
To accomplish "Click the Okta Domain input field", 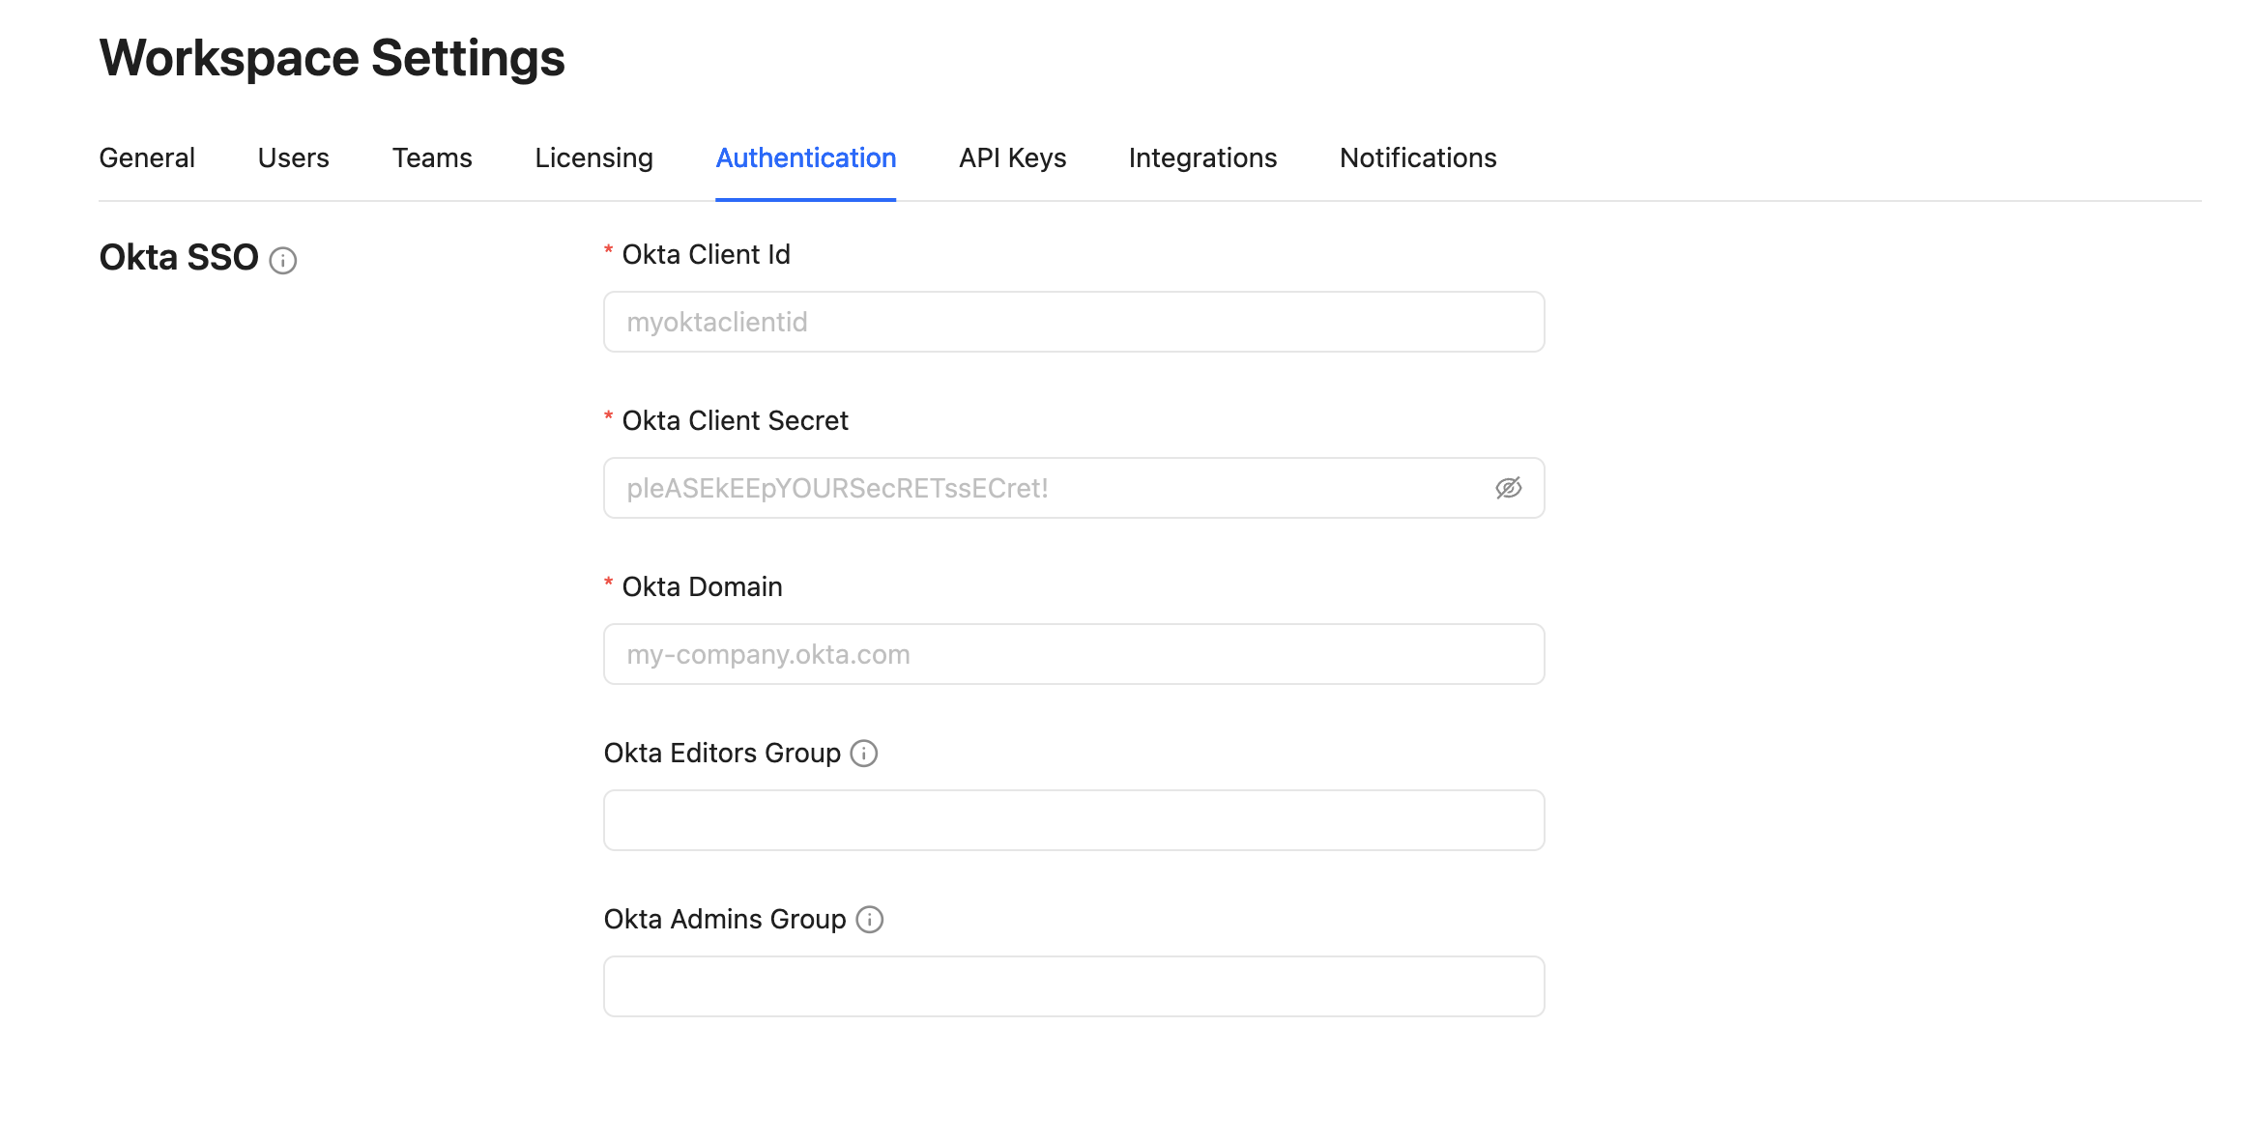I will point(1074,654).
